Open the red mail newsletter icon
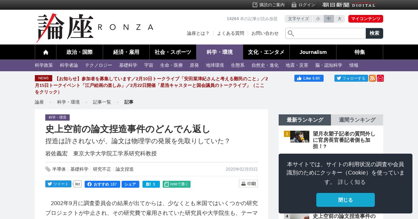418x219 pixels. click(x=380, y=78)
